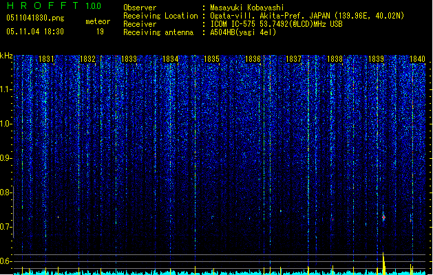Click the 1840 time marker
433x275 pixels.
417,59
